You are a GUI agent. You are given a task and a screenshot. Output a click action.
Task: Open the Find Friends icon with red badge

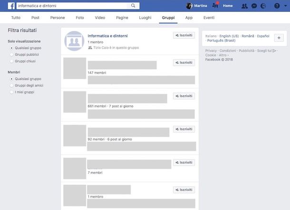[215, 5]
